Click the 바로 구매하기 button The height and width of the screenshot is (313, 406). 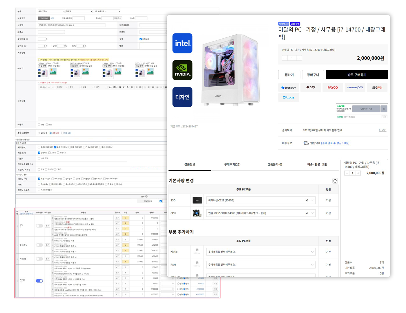pyautogui.click(x=357, y=75)
